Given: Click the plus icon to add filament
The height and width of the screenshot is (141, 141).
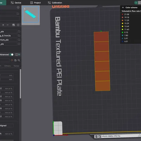Looking at the screenshot, I should [3, 25].
